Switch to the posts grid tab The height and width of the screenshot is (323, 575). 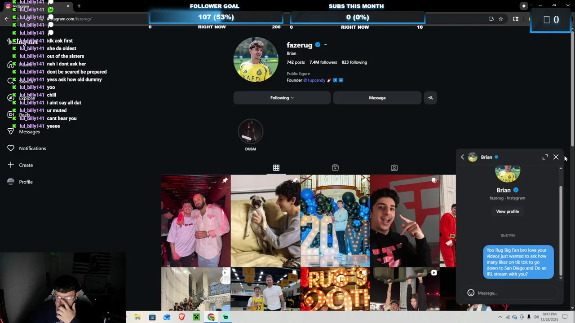(276, 168)
